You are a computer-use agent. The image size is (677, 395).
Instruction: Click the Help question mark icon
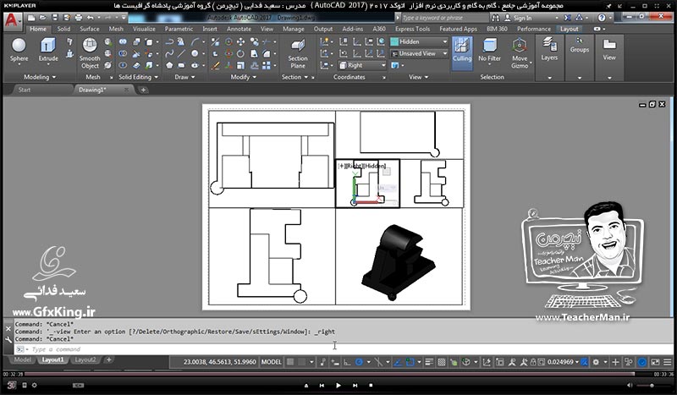click(x=602, y=18)
